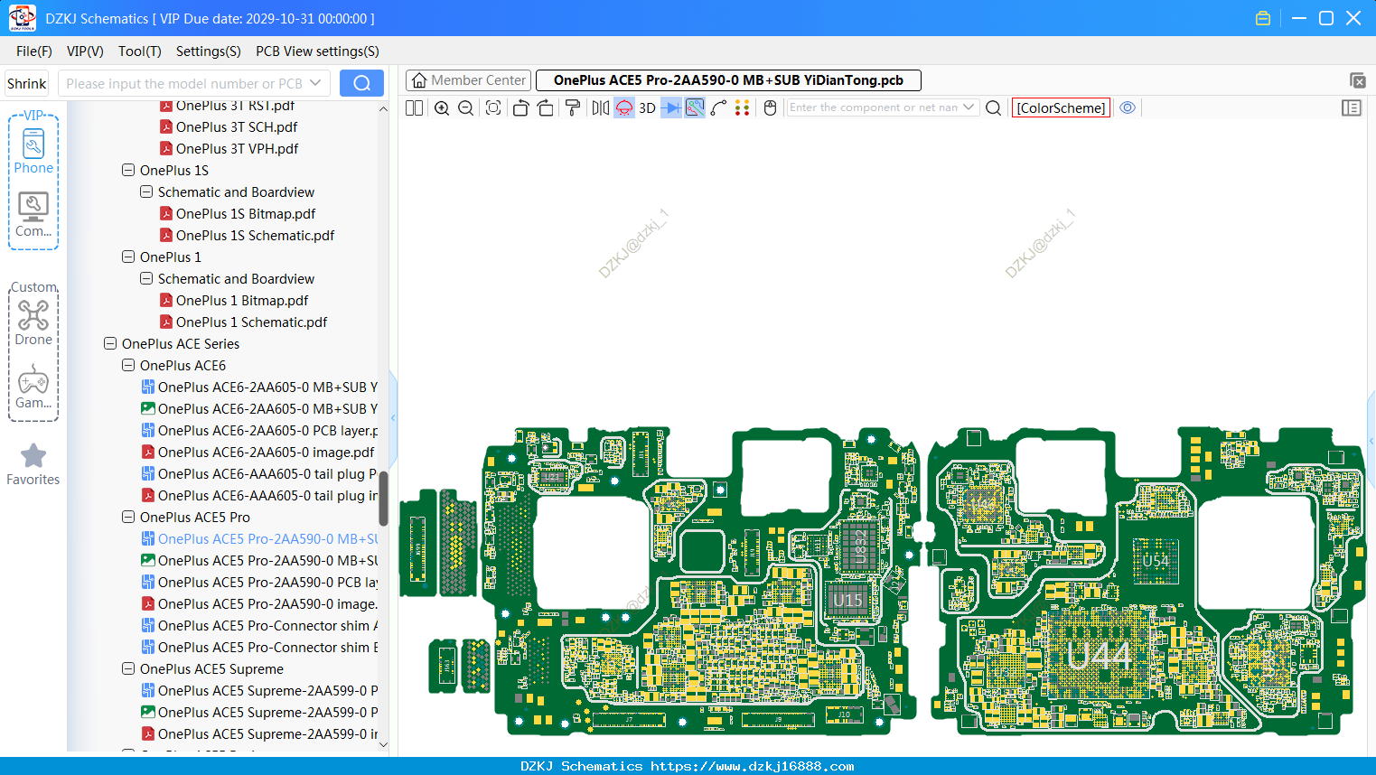Click the Shrink button
Screen dimensions: 1376x775
tap(26, 83)
